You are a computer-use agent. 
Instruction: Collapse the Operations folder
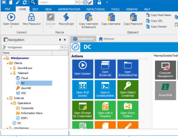(x=11, y=103)
